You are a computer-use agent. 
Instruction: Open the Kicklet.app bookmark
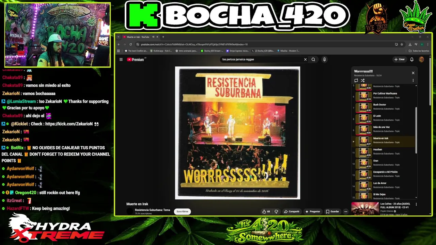point(161,51)
